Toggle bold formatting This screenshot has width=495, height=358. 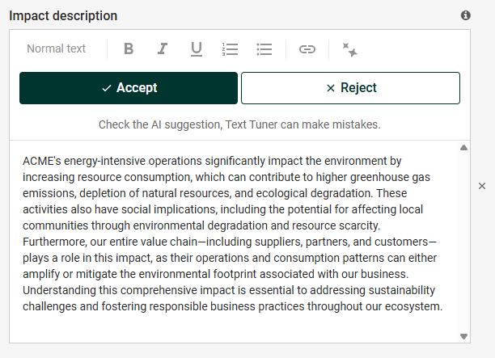click(x=129, y=48)
